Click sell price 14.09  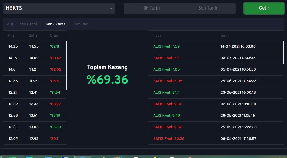[x=34, y=58]
